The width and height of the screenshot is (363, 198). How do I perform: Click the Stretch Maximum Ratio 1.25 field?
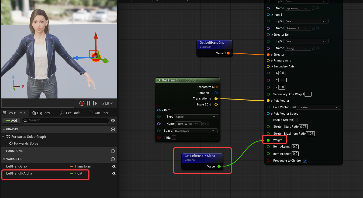[311, 134]
